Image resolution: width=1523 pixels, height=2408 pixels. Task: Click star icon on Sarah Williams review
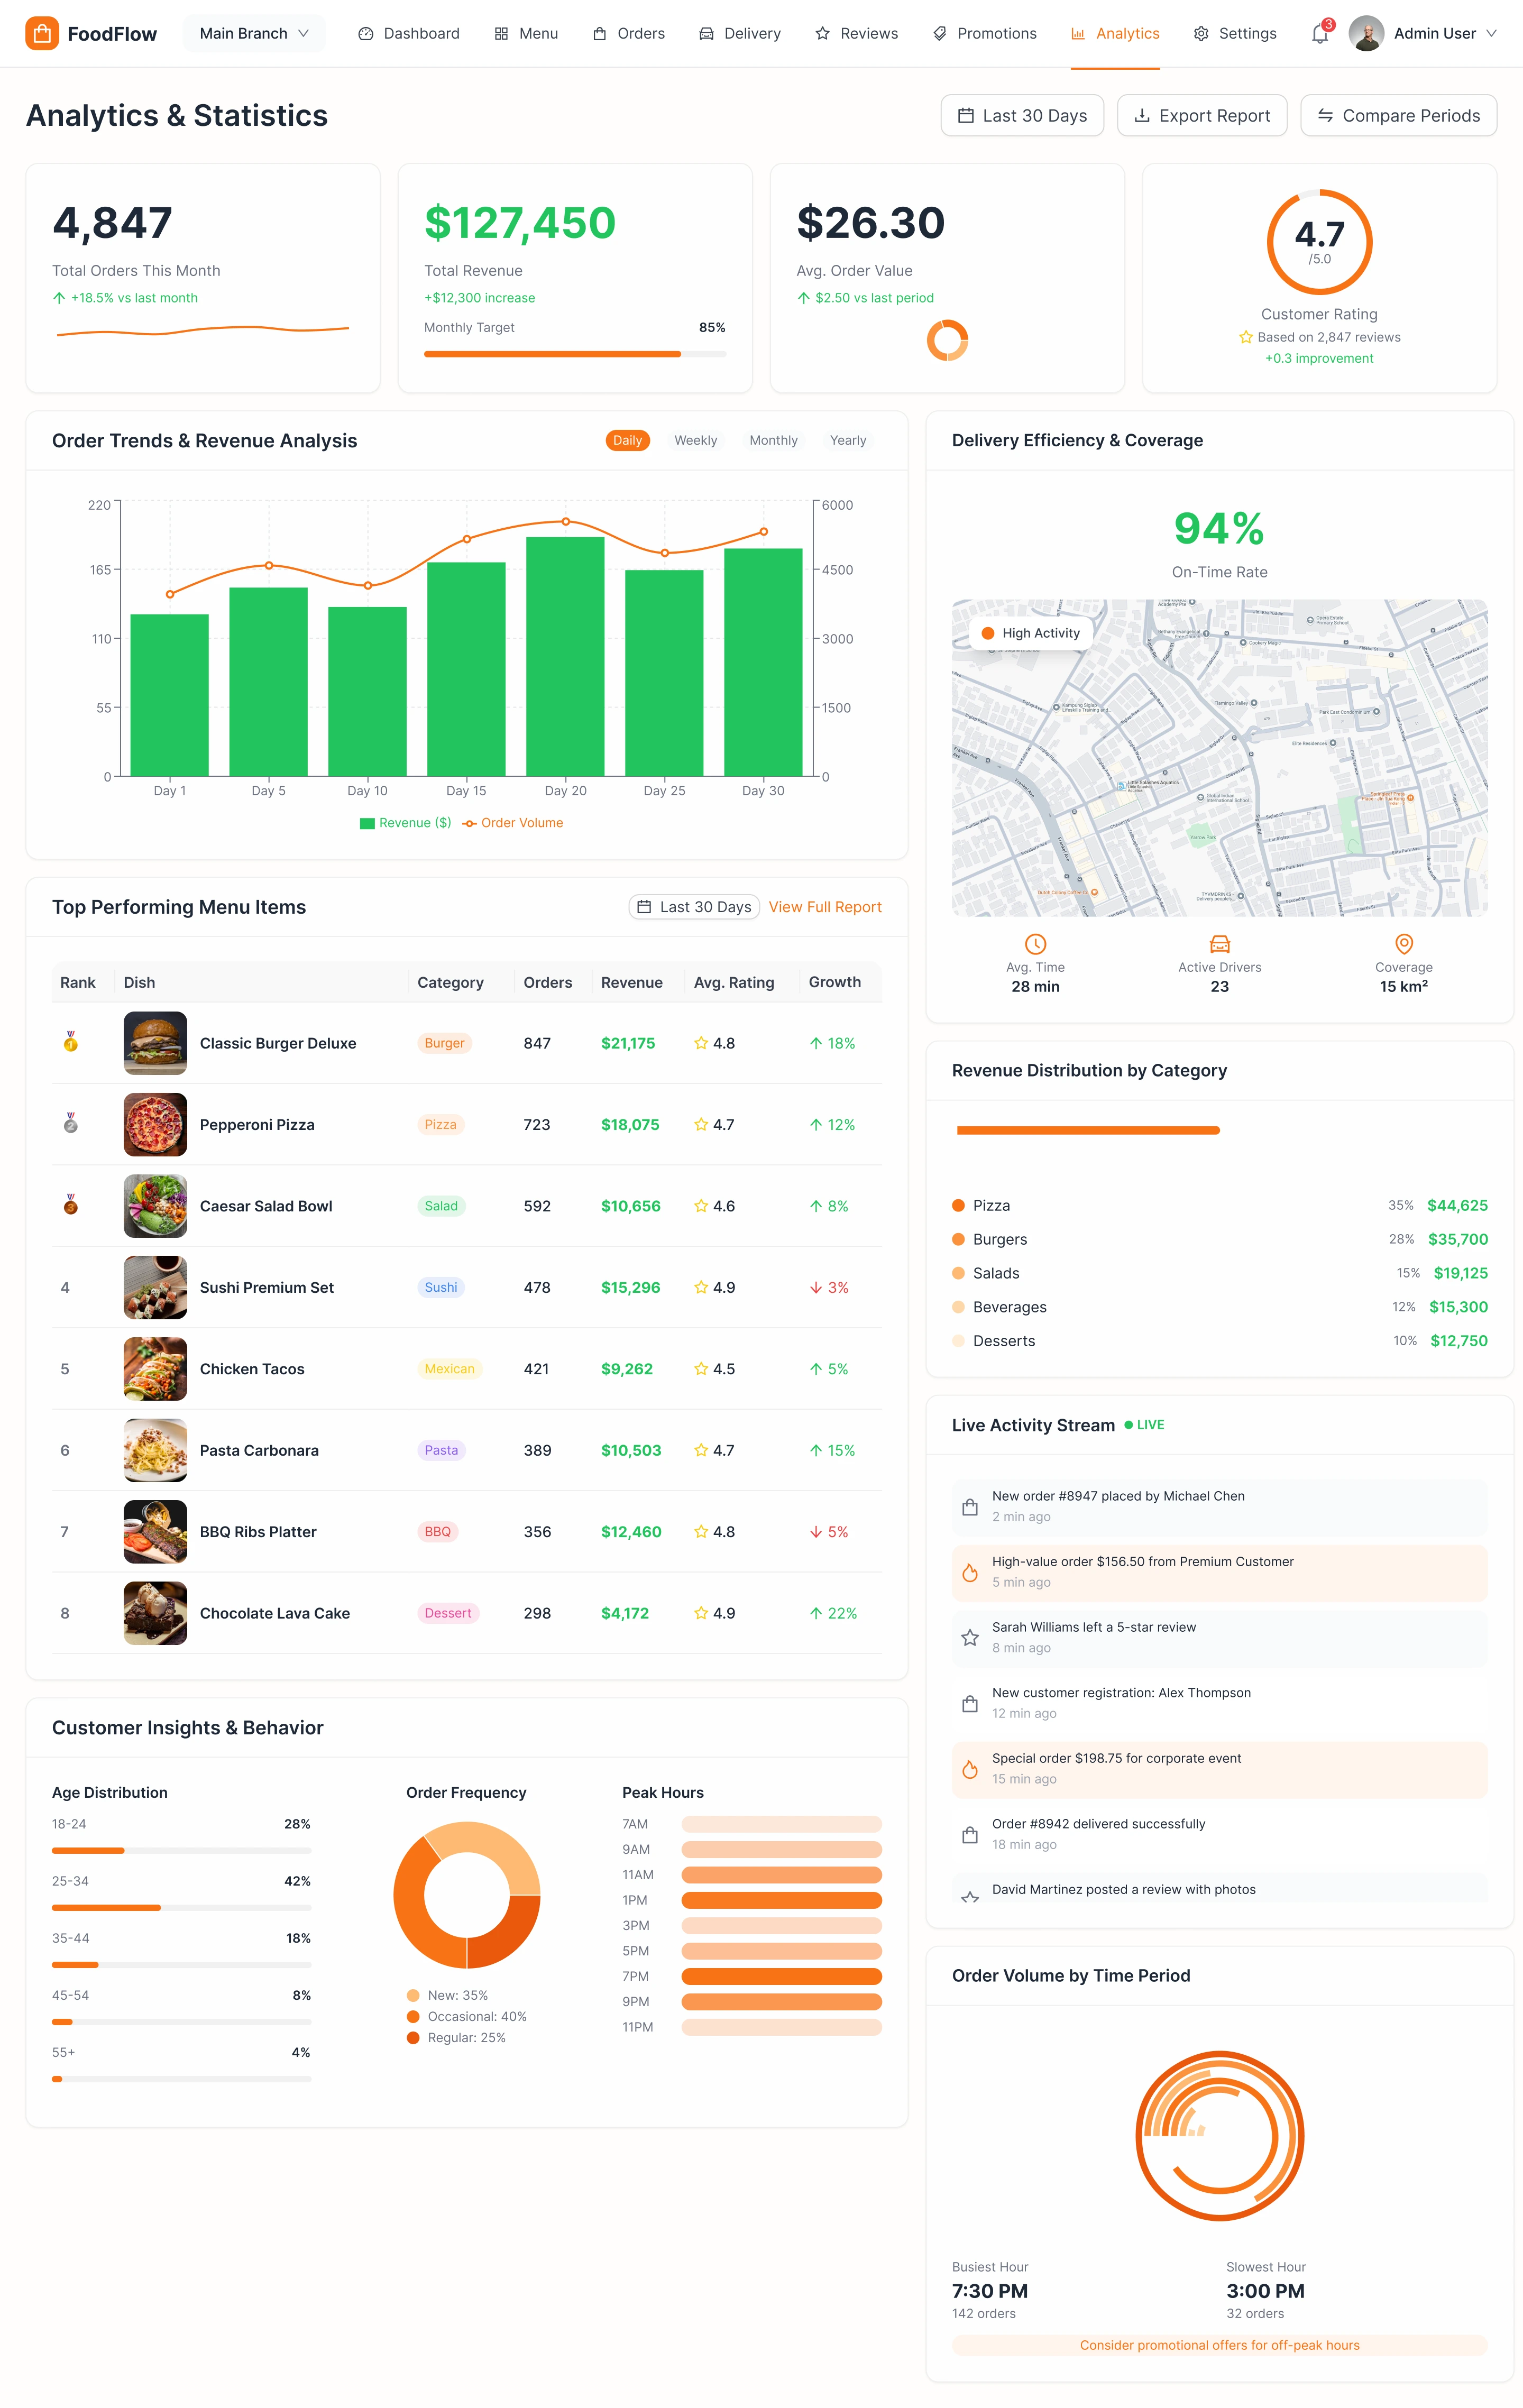(x=969, y=1638)
